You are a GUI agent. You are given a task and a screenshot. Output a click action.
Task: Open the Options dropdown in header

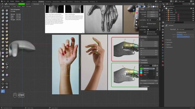click(157, 4)
